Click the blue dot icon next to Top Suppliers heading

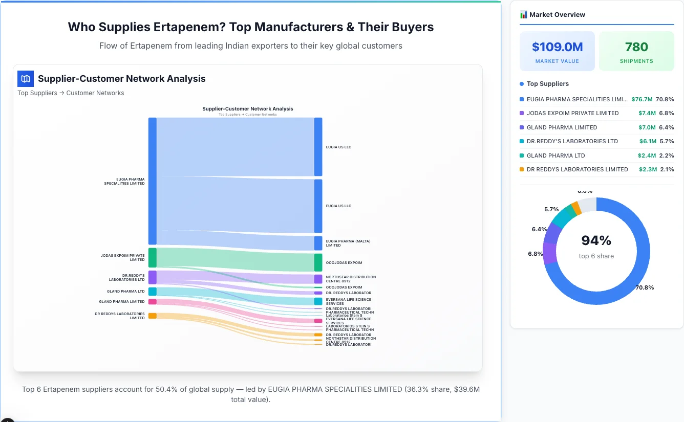point(522,83)
